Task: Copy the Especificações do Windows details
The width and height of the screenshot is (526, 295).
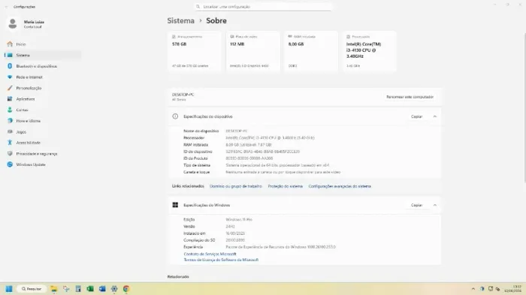Action: pos(416,205)
